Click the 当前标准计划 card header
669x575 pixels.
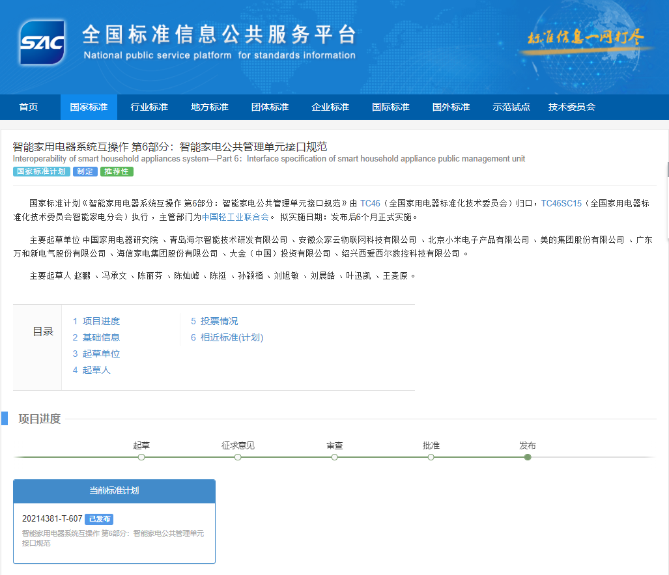(115, 491)
